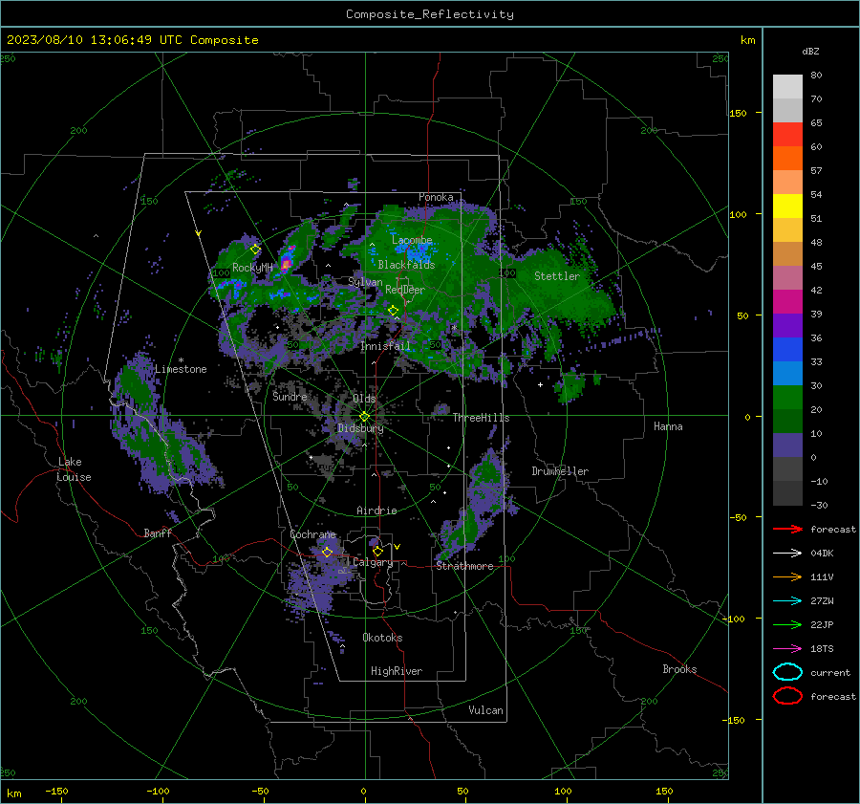
Task: Click the Vulcan town label
Action: pos(485,710)
